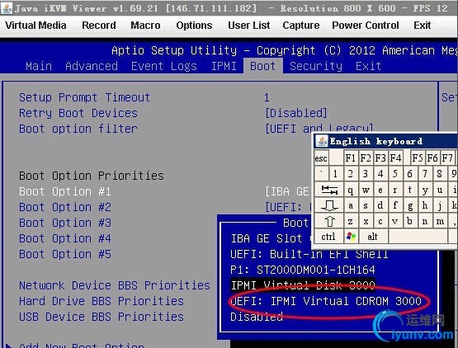Open Hard Drive BBS Priorities
Image resolution: width=458 pixels, height=348 pixels.
[x=102, y=301]
